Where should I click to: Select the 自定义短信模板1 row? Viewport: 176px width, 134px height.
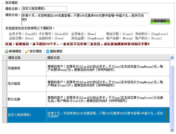[x=27, y=115]
